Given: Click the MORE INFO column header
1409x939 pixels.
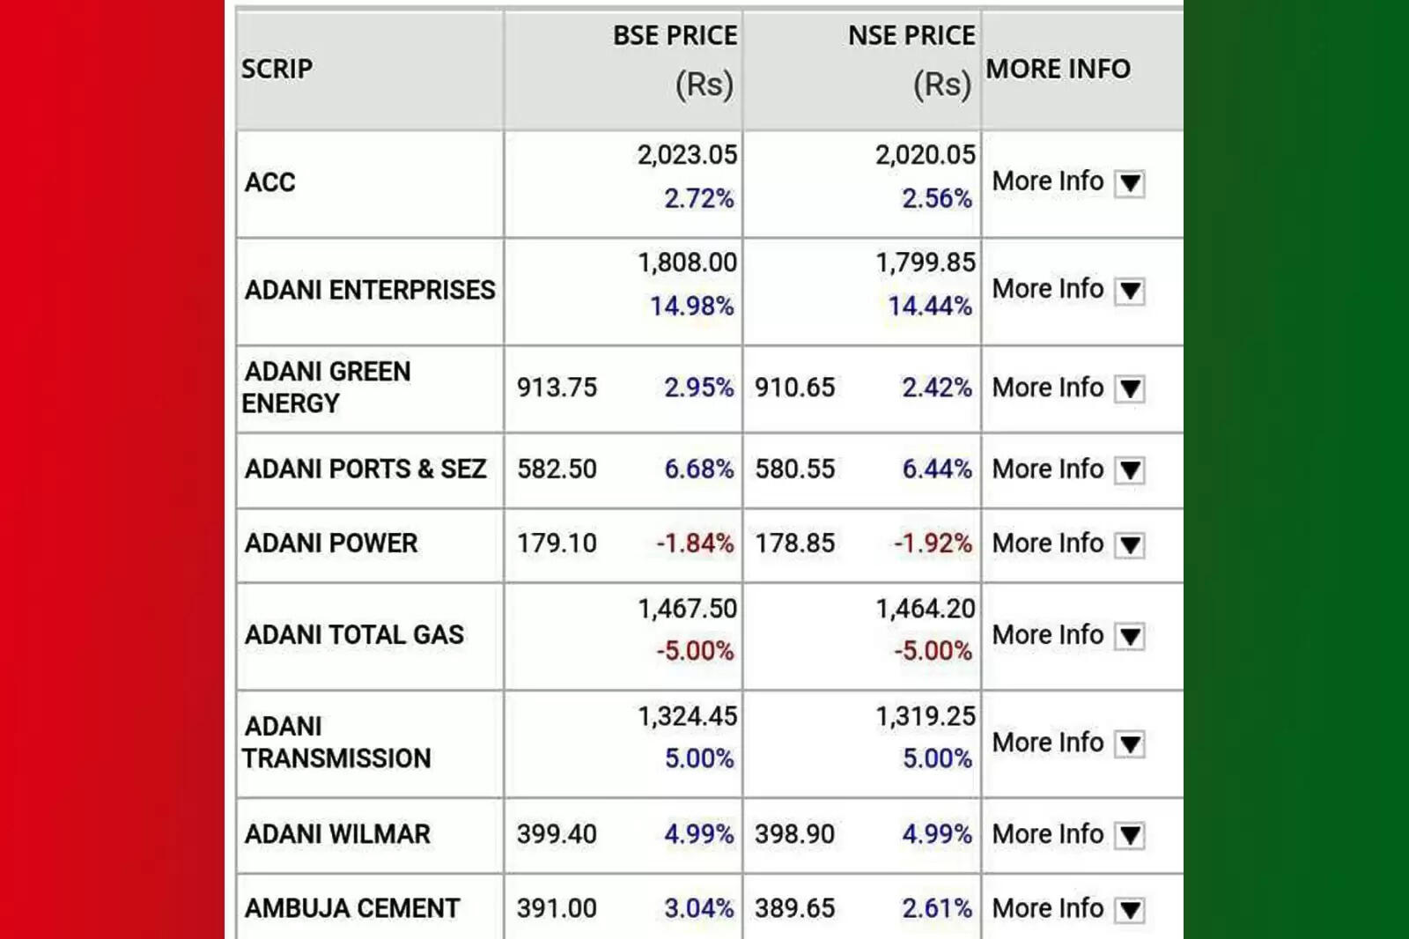Looking at the screenshot, I should [x=1058, y=69].
